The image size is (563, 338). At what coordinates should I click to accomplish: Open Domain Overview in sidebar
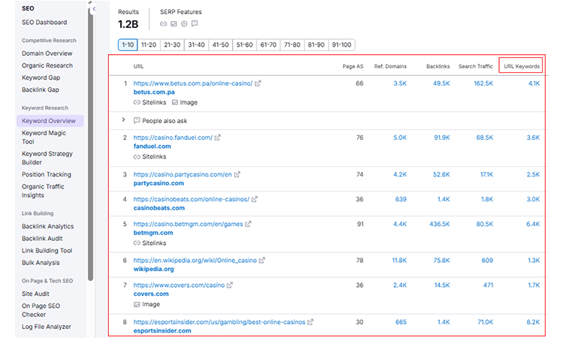point(47,53)
